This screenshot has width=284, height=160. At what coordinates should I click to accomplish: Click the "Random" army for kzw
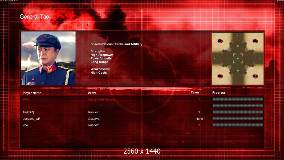pos(94,125)
